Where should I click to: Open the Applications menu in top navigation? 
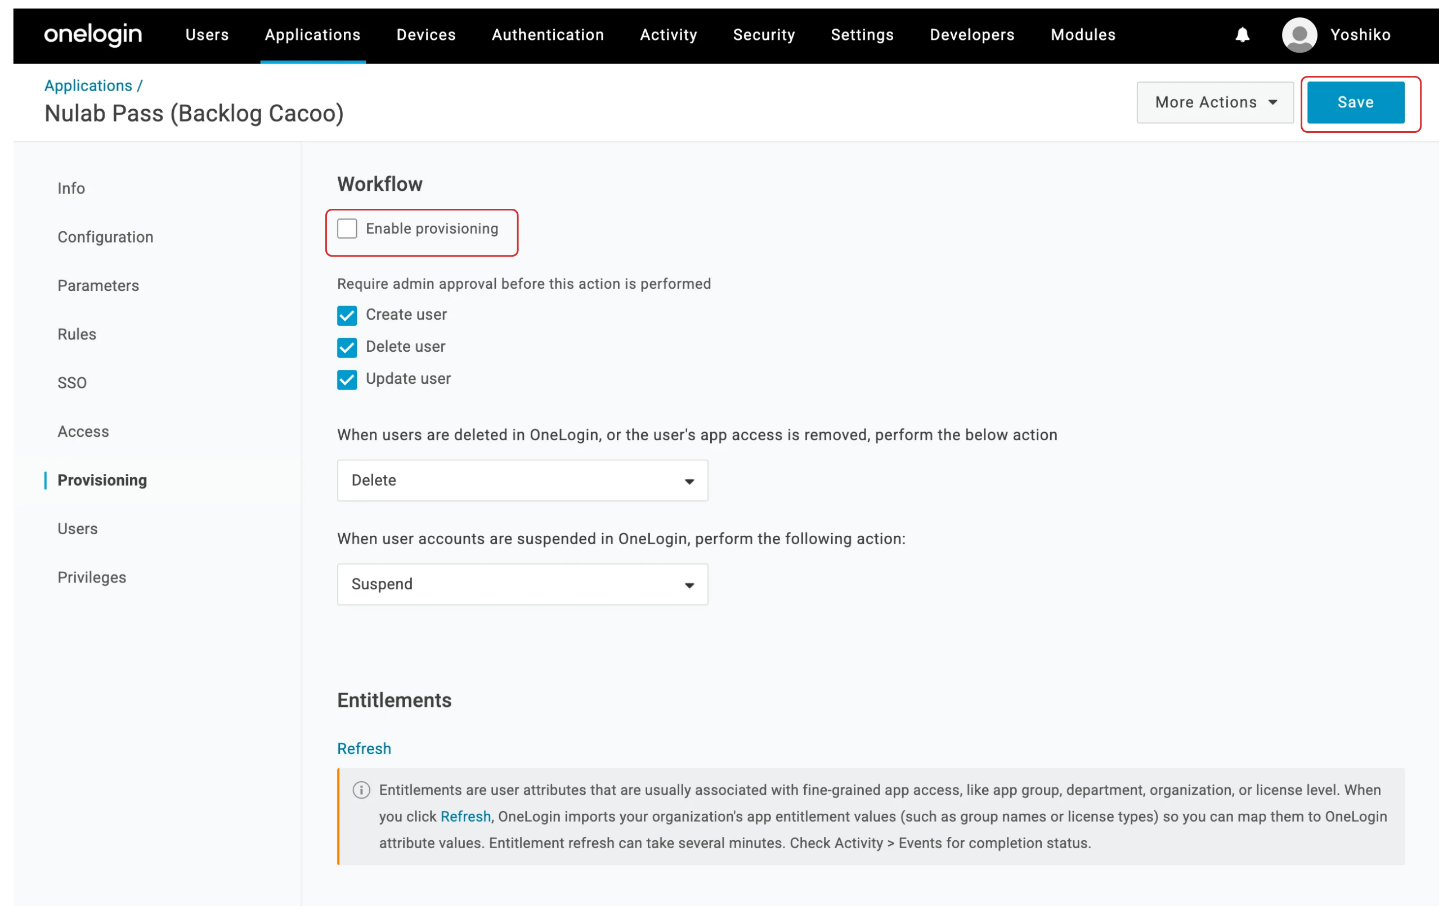313,35
